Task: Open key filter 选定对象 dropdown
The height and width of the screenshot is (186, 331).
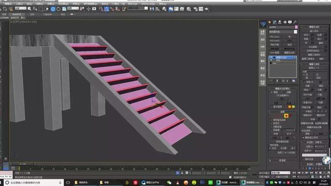Action: click(280, 173)
